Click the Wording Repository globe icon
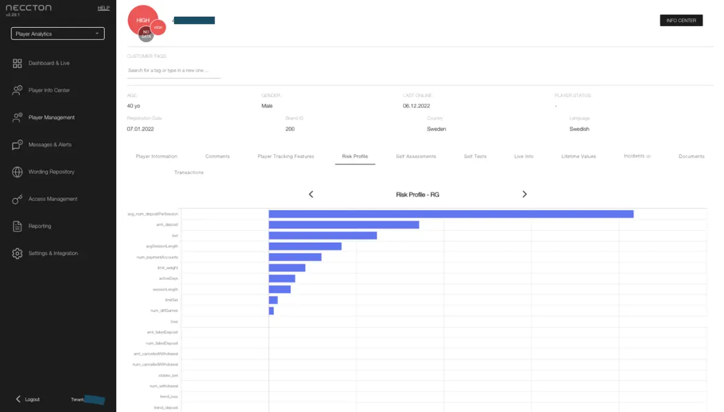The image size is (724, 412). pyautogui.click(x=17, y=172)
